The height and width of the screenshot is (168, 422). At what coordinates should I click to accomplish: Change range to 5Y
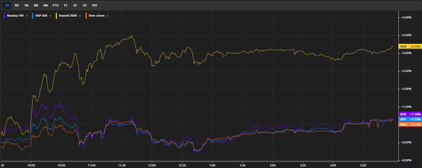[x=85, y=5]
